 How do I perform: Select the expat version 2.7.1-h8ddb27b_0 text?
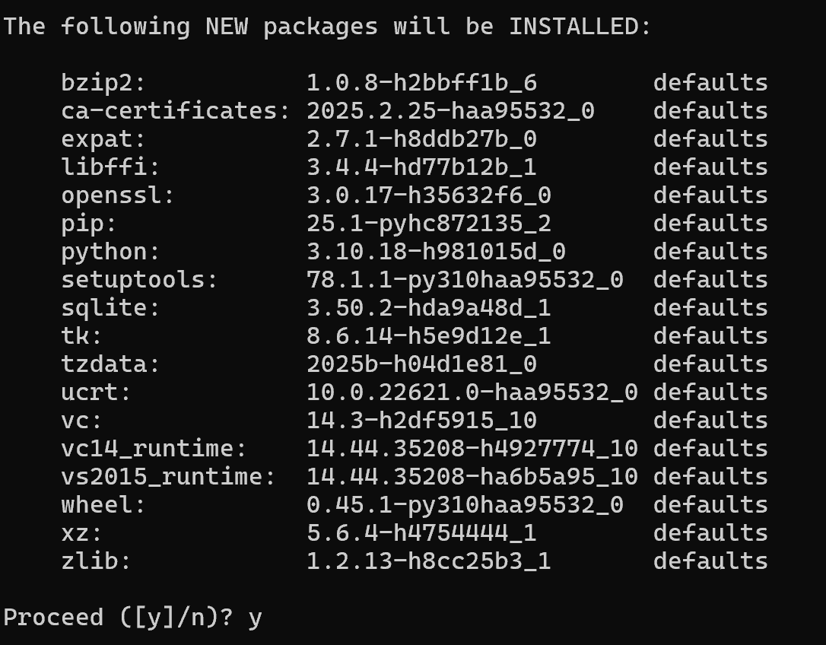coord(421,139)
